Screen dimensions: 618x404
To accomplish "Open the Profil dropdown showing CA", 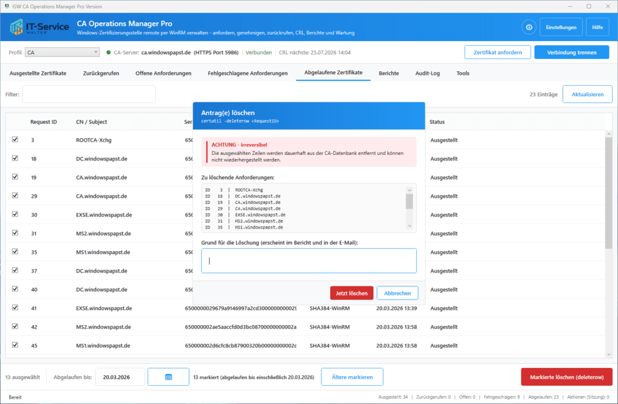I will click(x=62, y=52).
